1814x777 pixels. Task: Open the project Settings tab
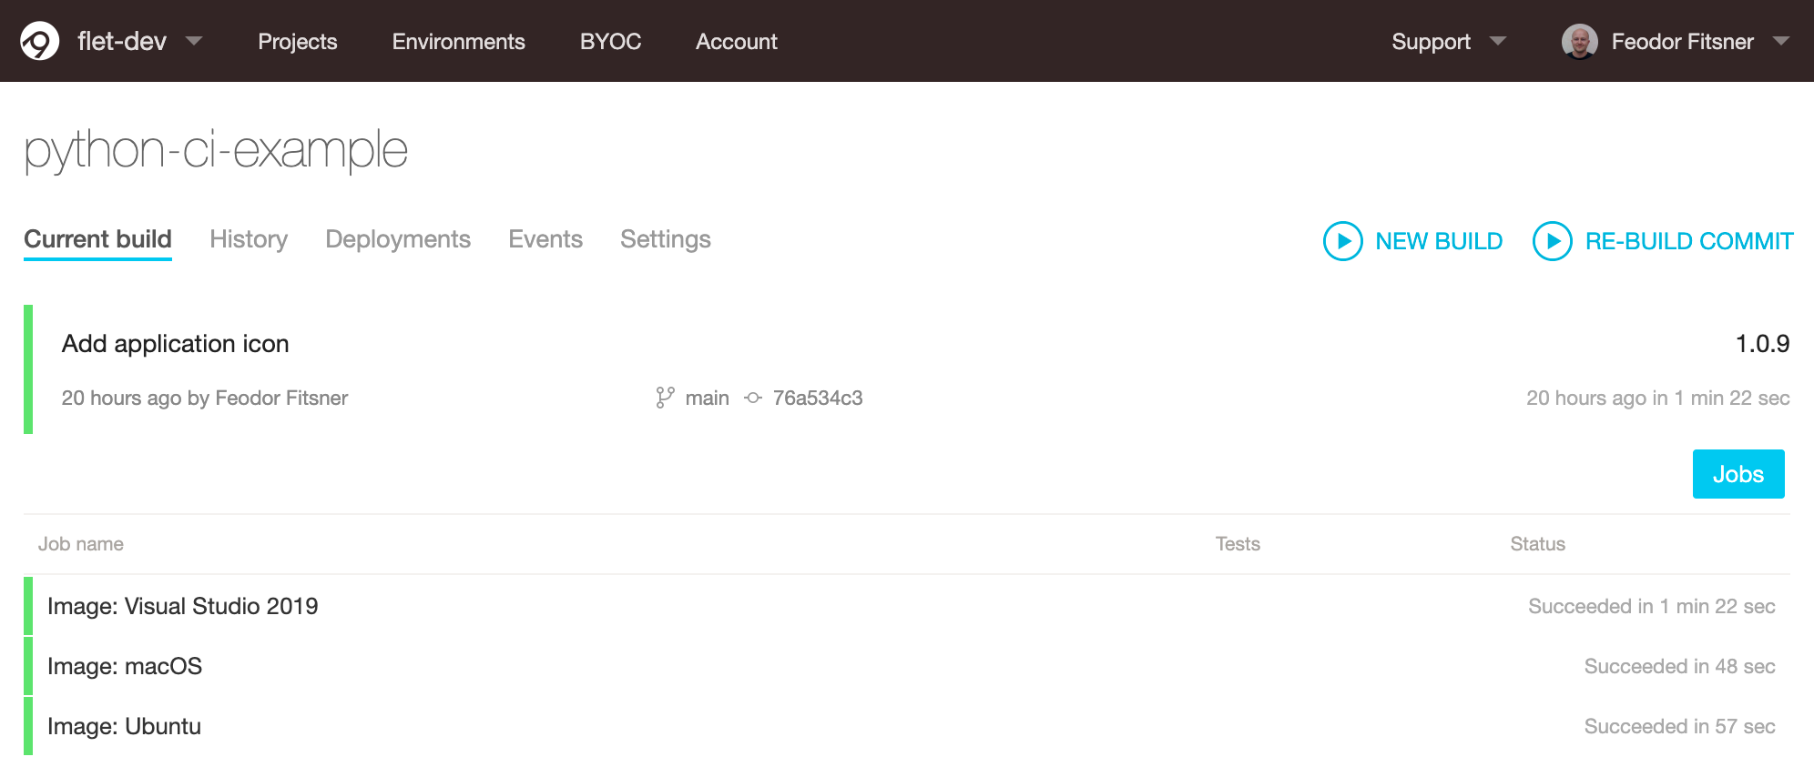pos(666,239)
